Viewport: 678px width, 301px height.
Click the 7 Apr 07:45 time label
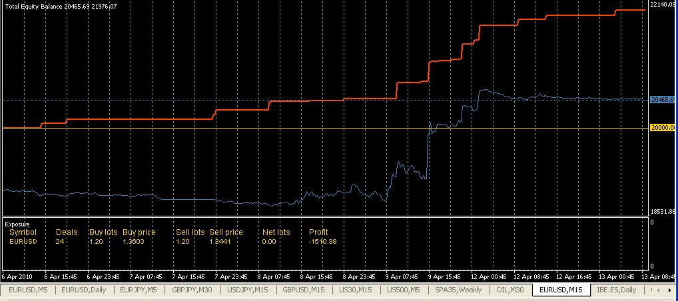(146, 276)
